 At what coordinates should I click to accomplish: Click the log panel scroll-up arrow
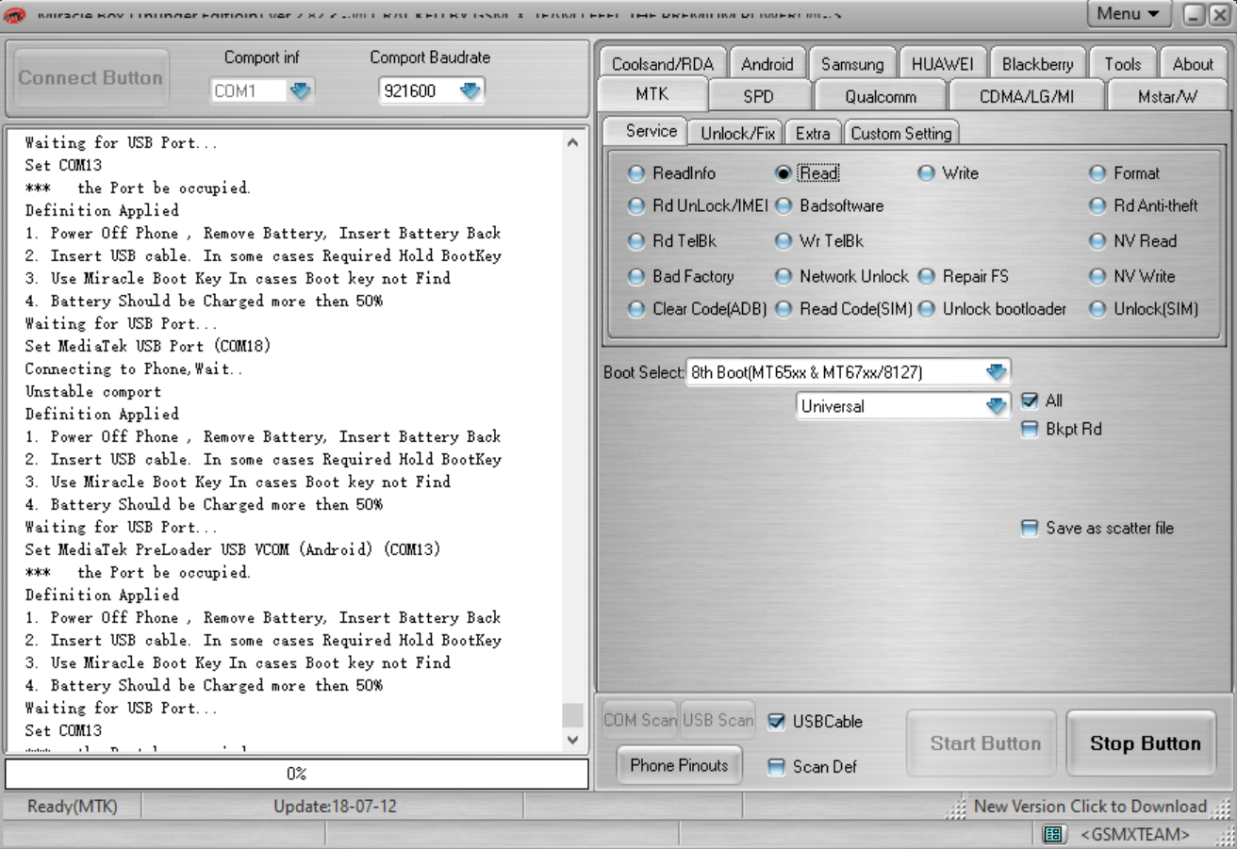[571, 142]
